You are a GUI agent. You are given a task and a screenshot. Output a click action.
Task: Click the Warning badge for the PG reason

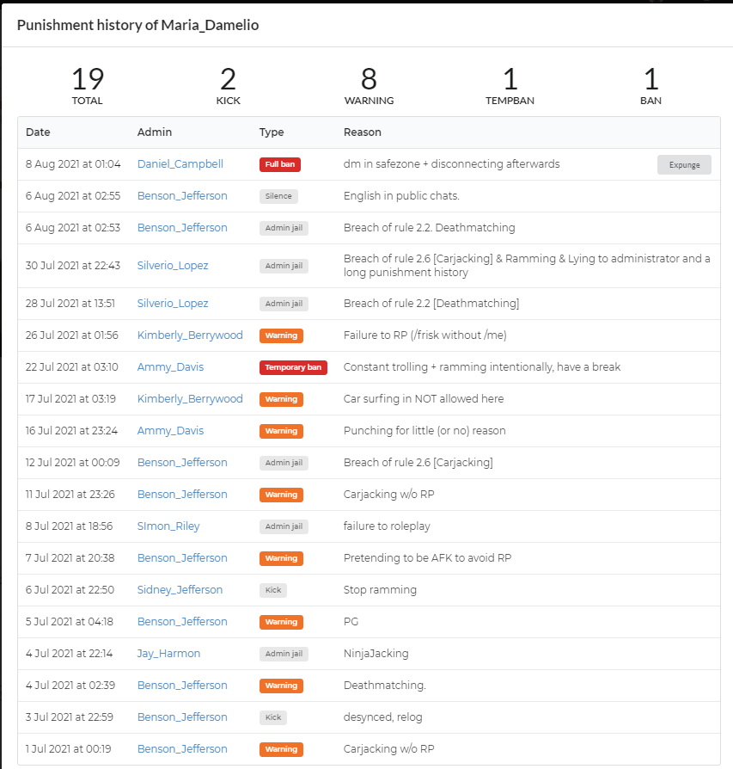click(281, 622)
